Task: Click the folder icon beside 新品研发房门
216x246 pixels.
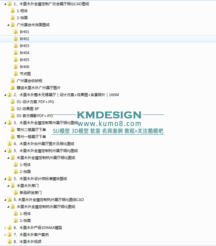Action: [16, 192]
